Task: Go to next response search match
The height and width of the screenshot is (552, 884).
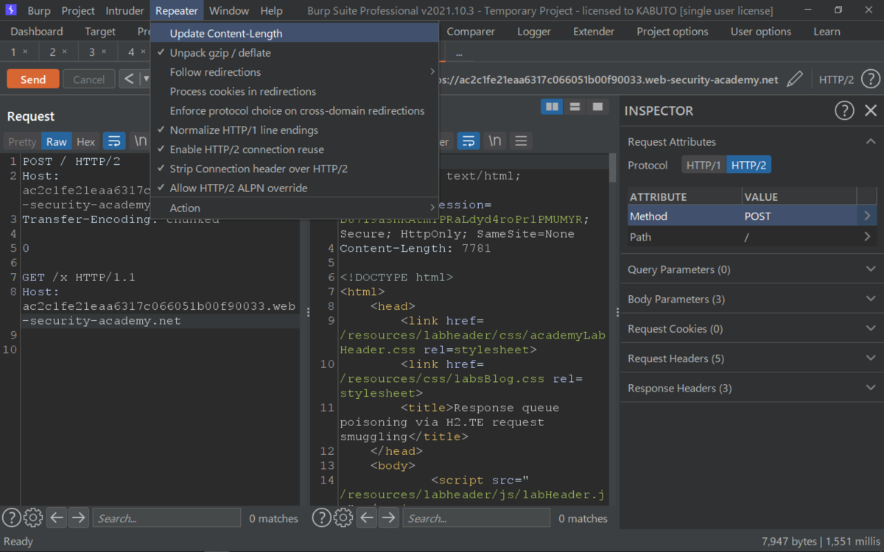Action: [x=388, y=518]
